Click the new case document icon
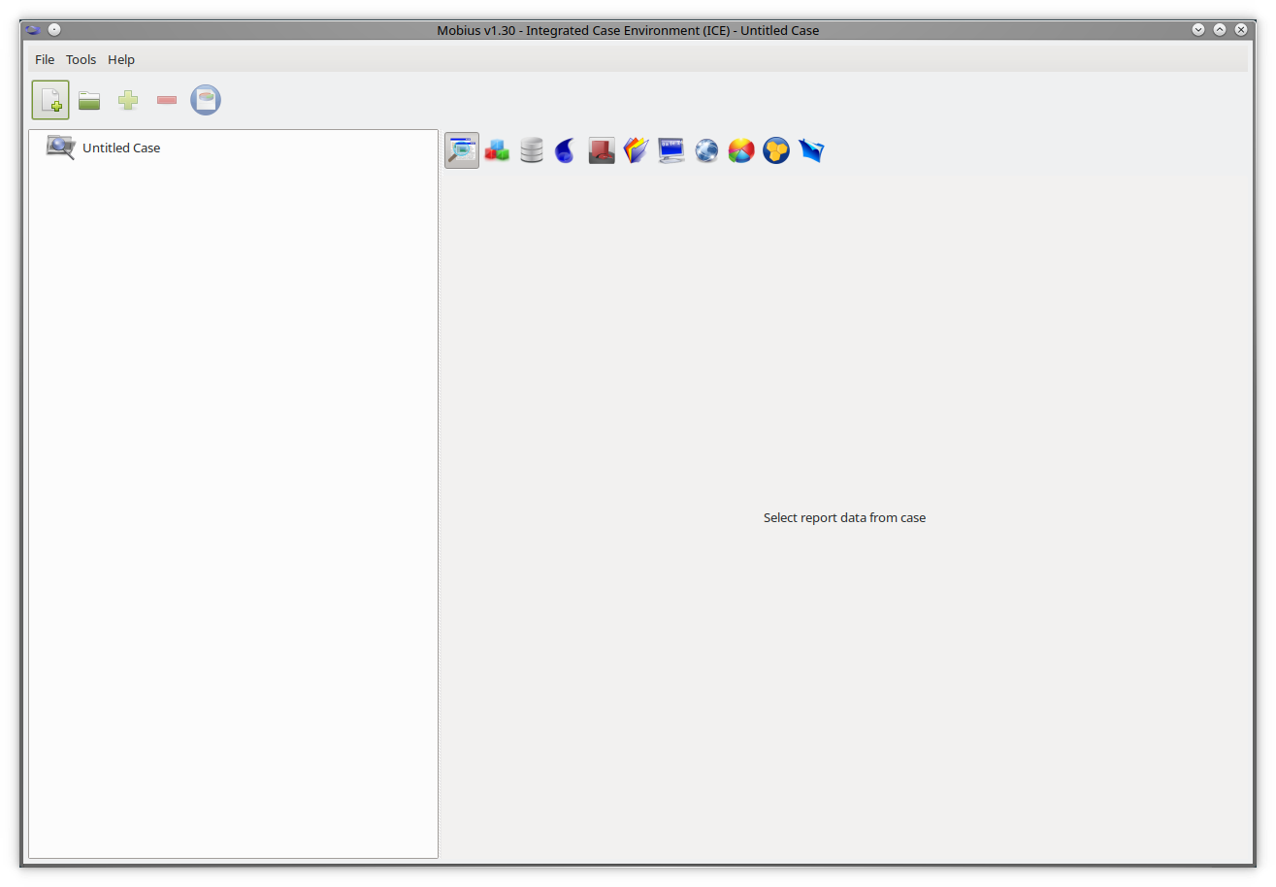This screenshot has width=1276, height=887. [x=50, y=100]
